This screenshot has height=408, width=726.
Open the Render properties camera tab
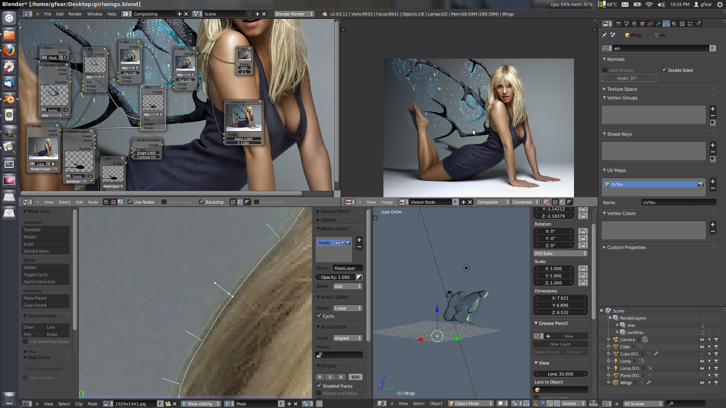(619, 24)
